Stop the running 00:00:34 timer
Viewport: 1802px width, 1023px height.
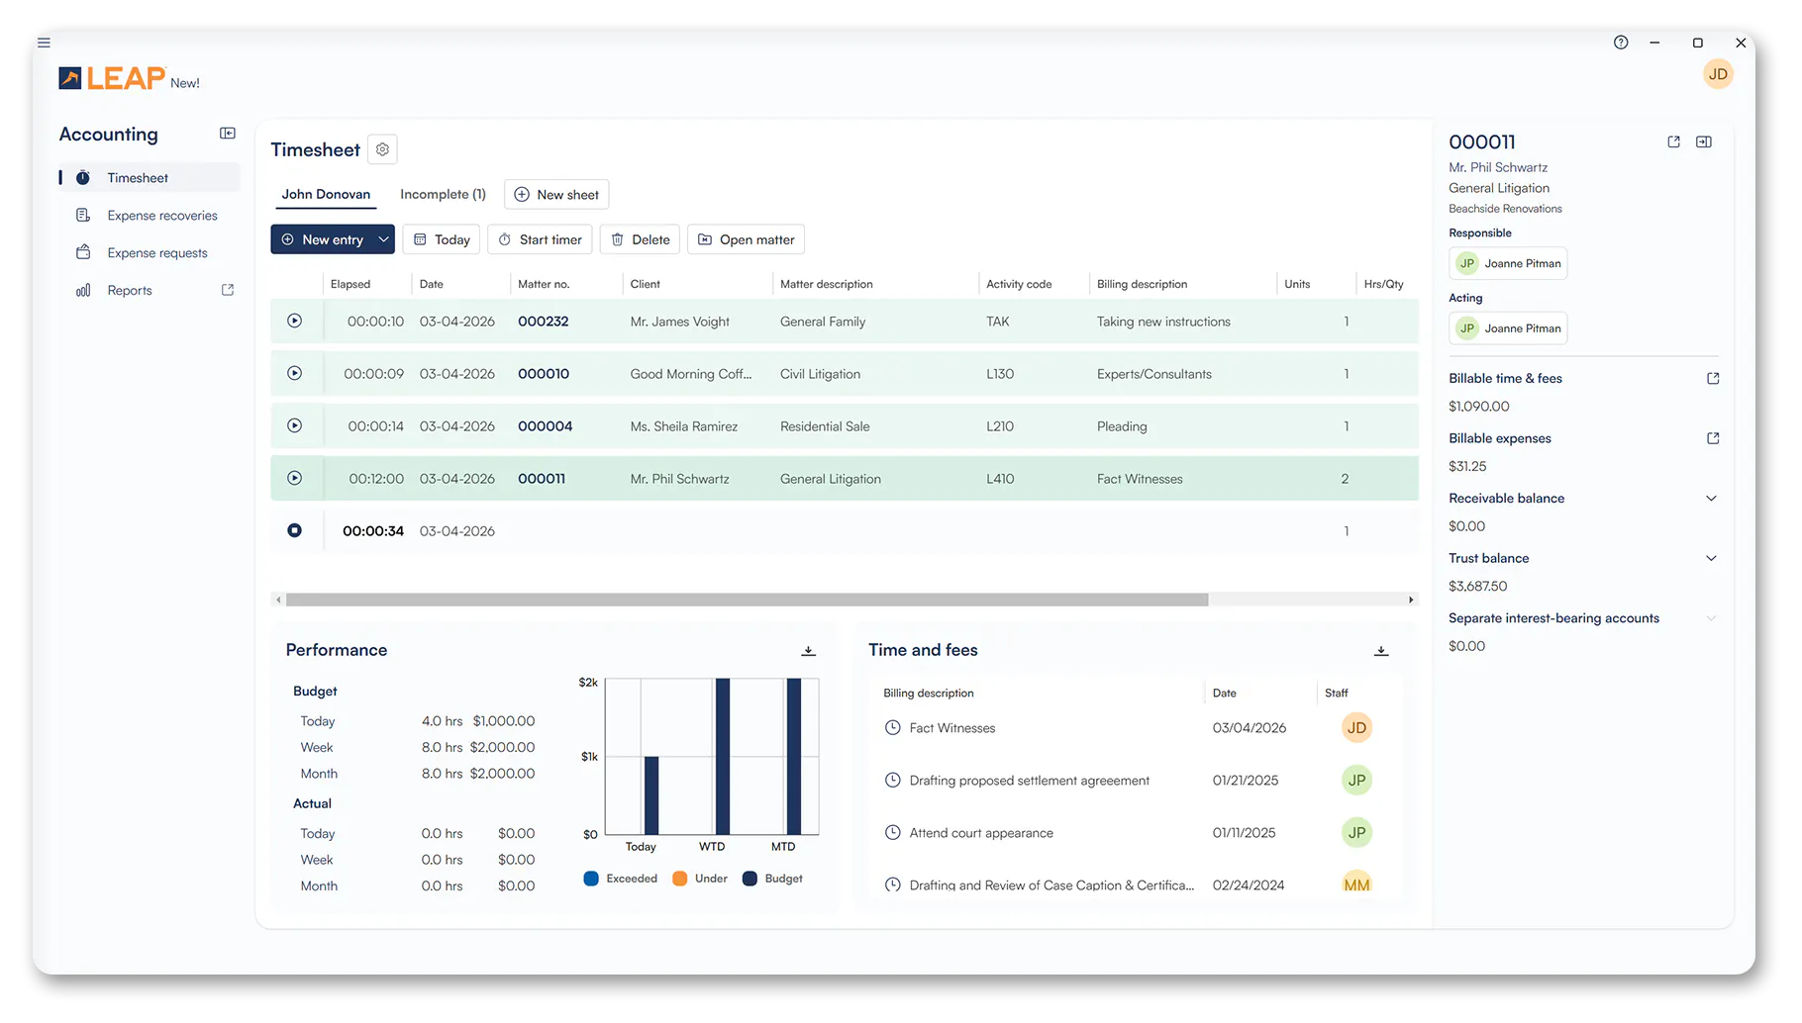pos(294,531)
